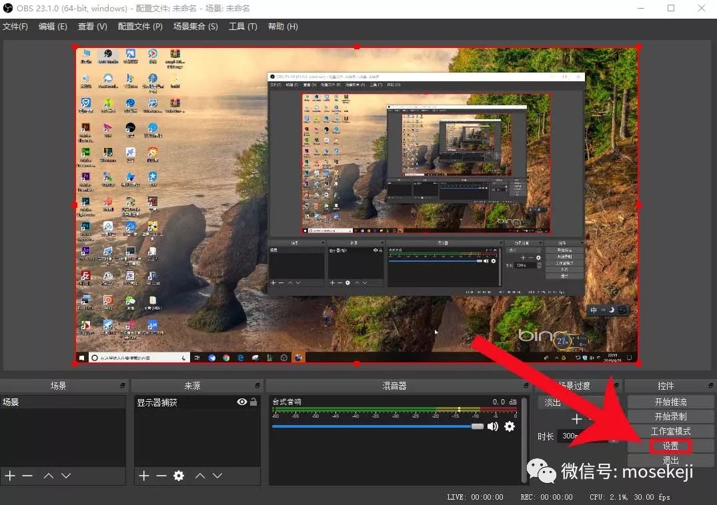Click the 0.0 dB level readout
Image resolution: width=717 pixels, height=505 pixels.
point(504,402)
